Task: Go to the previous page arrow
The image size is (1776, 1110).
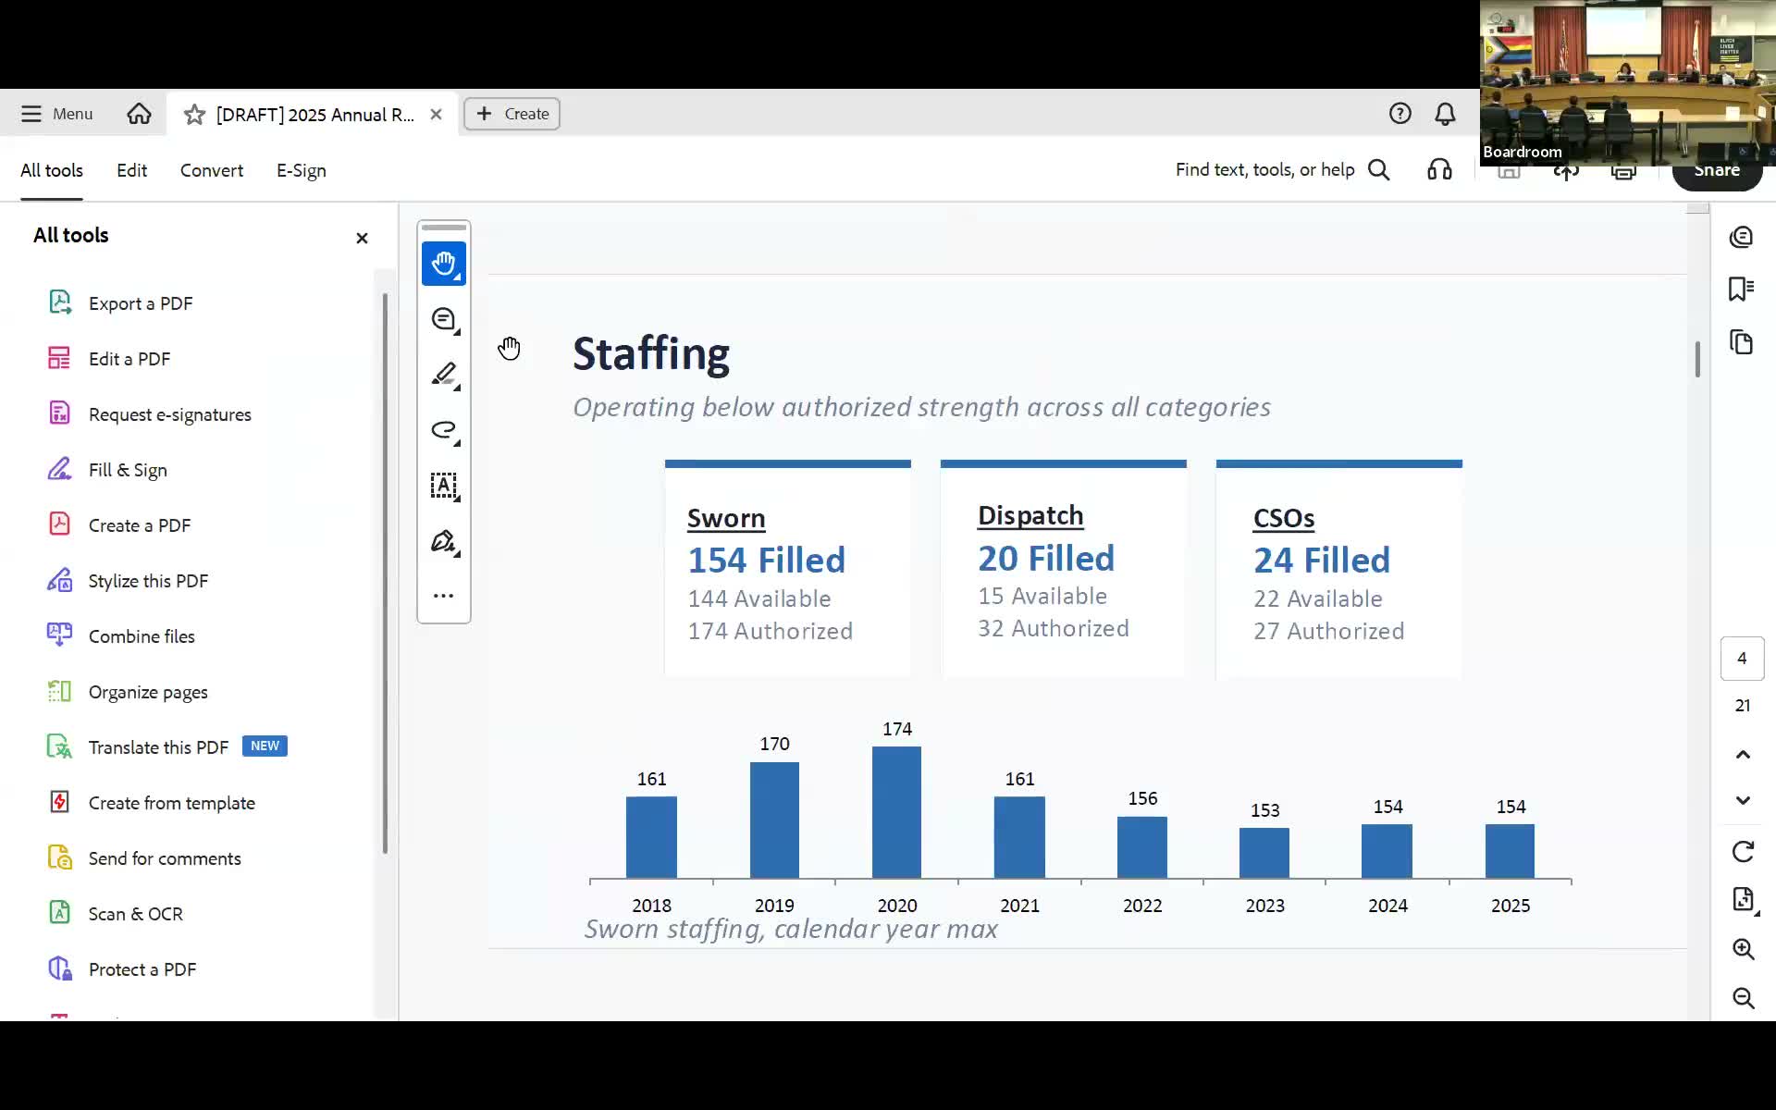Action: point(1743,755)
